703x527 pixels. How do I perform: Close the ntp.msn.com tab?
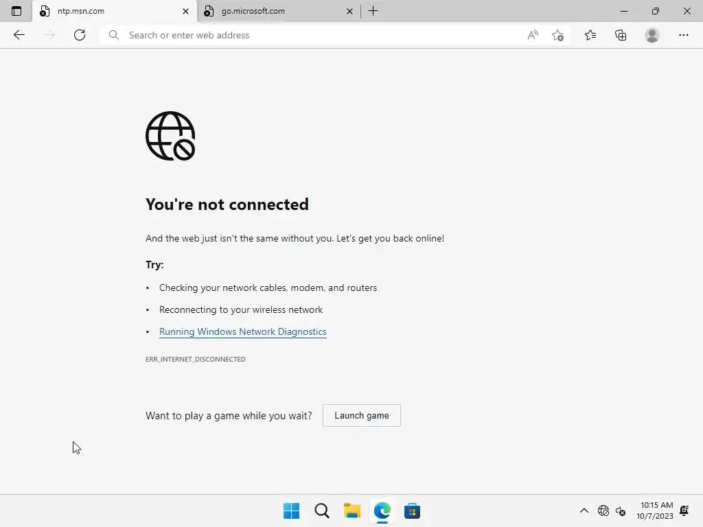click(x=185, y=11)
